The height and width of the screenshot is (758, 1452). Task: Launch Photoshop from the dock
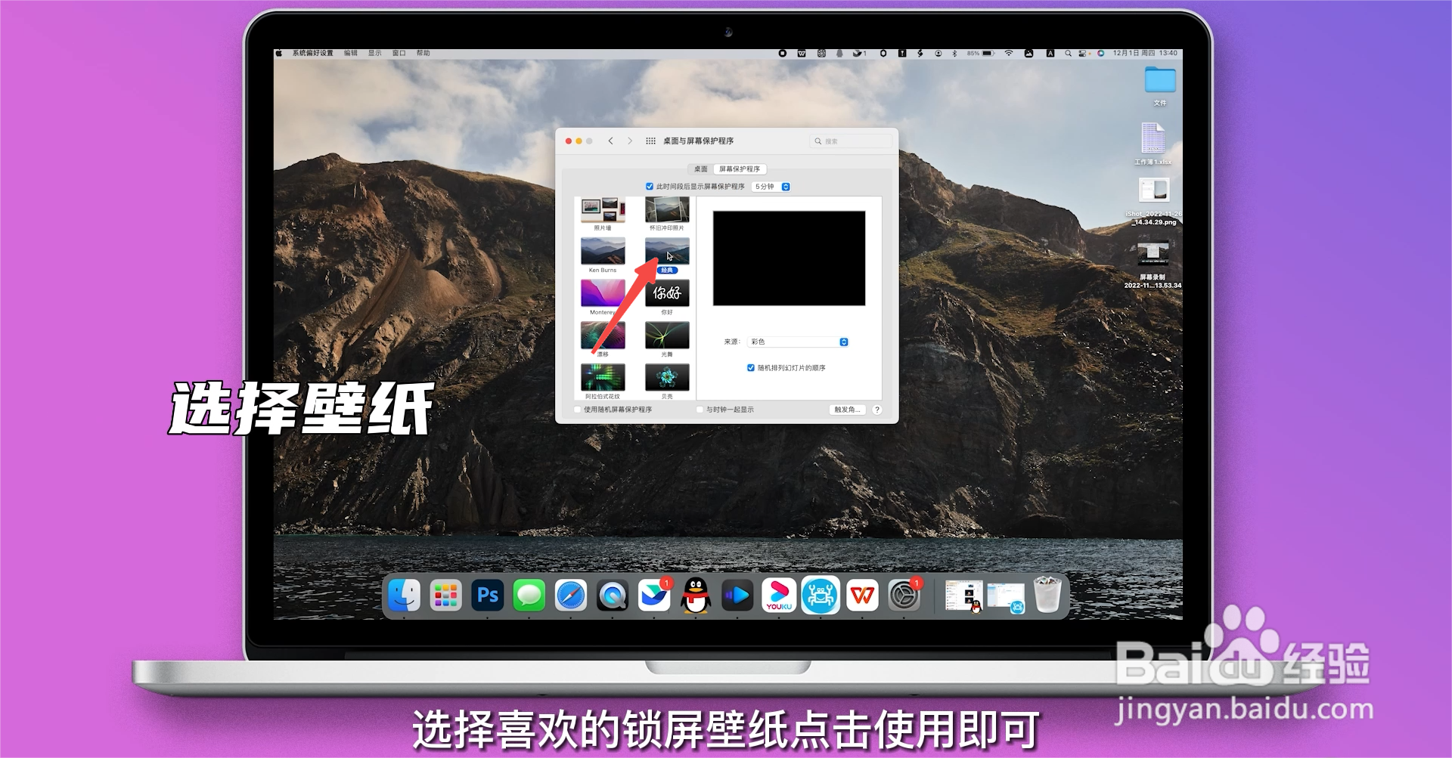tap(488, 596)
